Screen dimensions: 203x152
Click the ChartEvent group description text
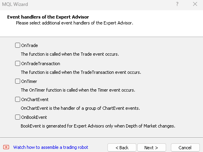click(x=80, y=108)
